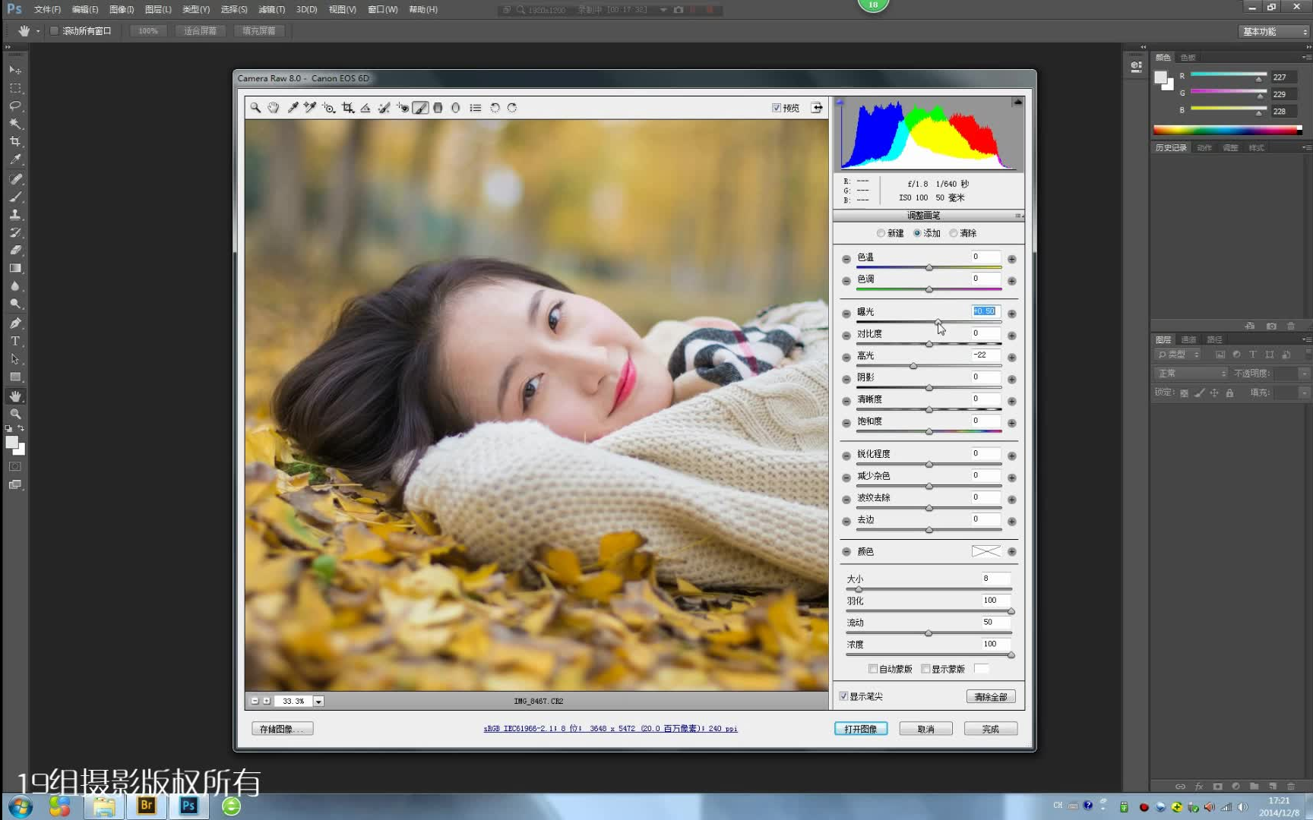Rotate image counterclockwise
This screenshot has height=820, width=1313.
495,108
